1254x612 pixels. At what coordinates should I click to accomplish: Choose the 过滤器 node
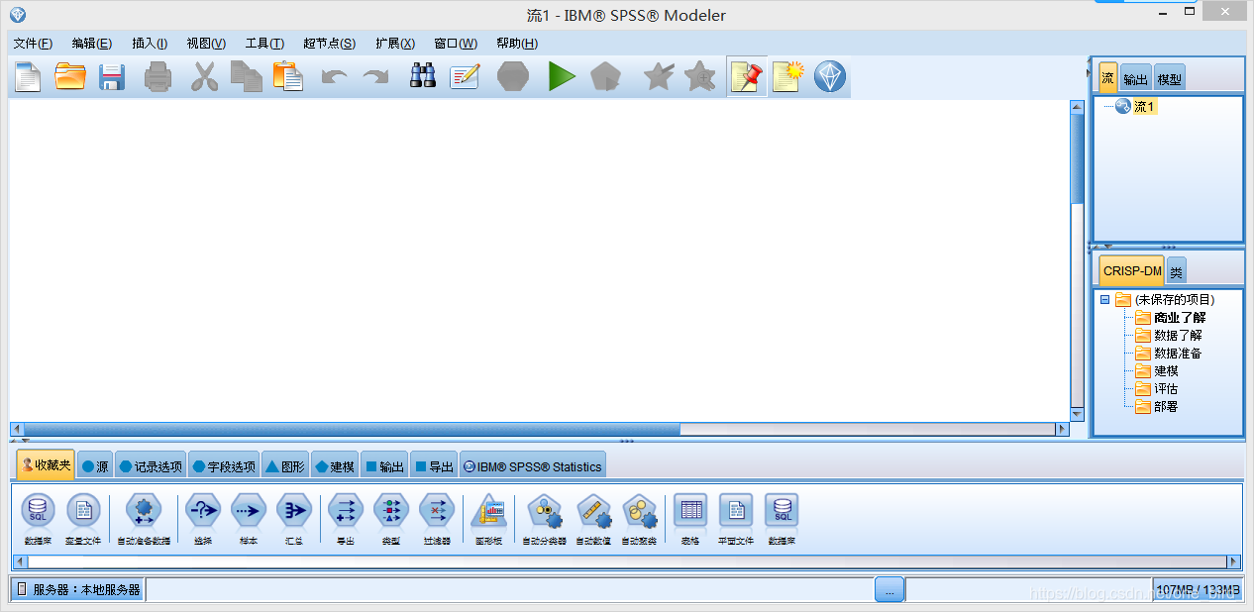tap(437, 519)
